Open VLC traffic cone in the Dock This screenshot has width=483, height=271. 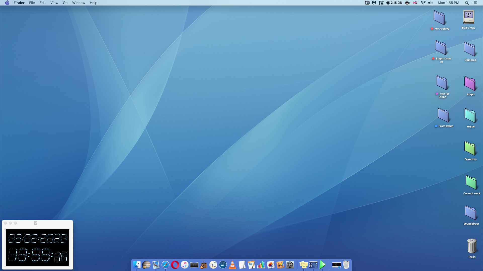pyautogui.click(x=232, y=265)
